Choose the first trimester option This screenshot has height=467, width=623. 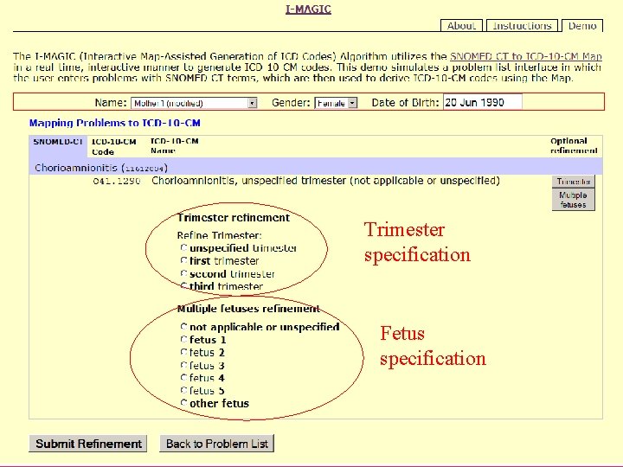click(x=183, y=260)
